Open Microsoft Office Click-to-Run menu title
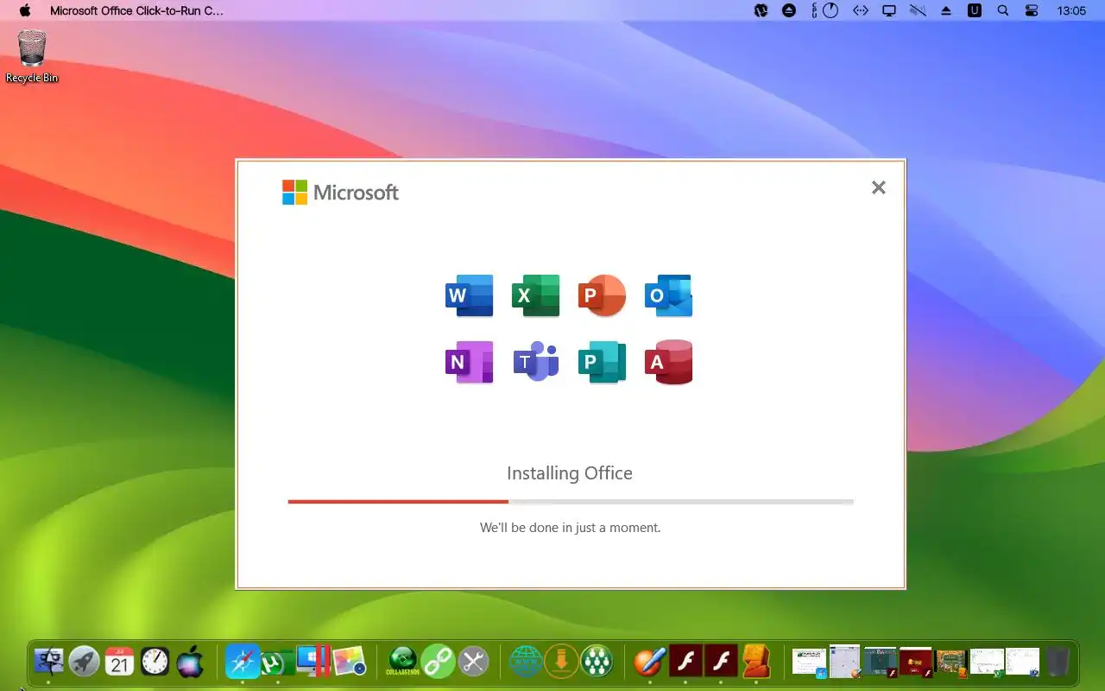The height and width of the screenshot is (691, 1105). (x=136, y=11)
